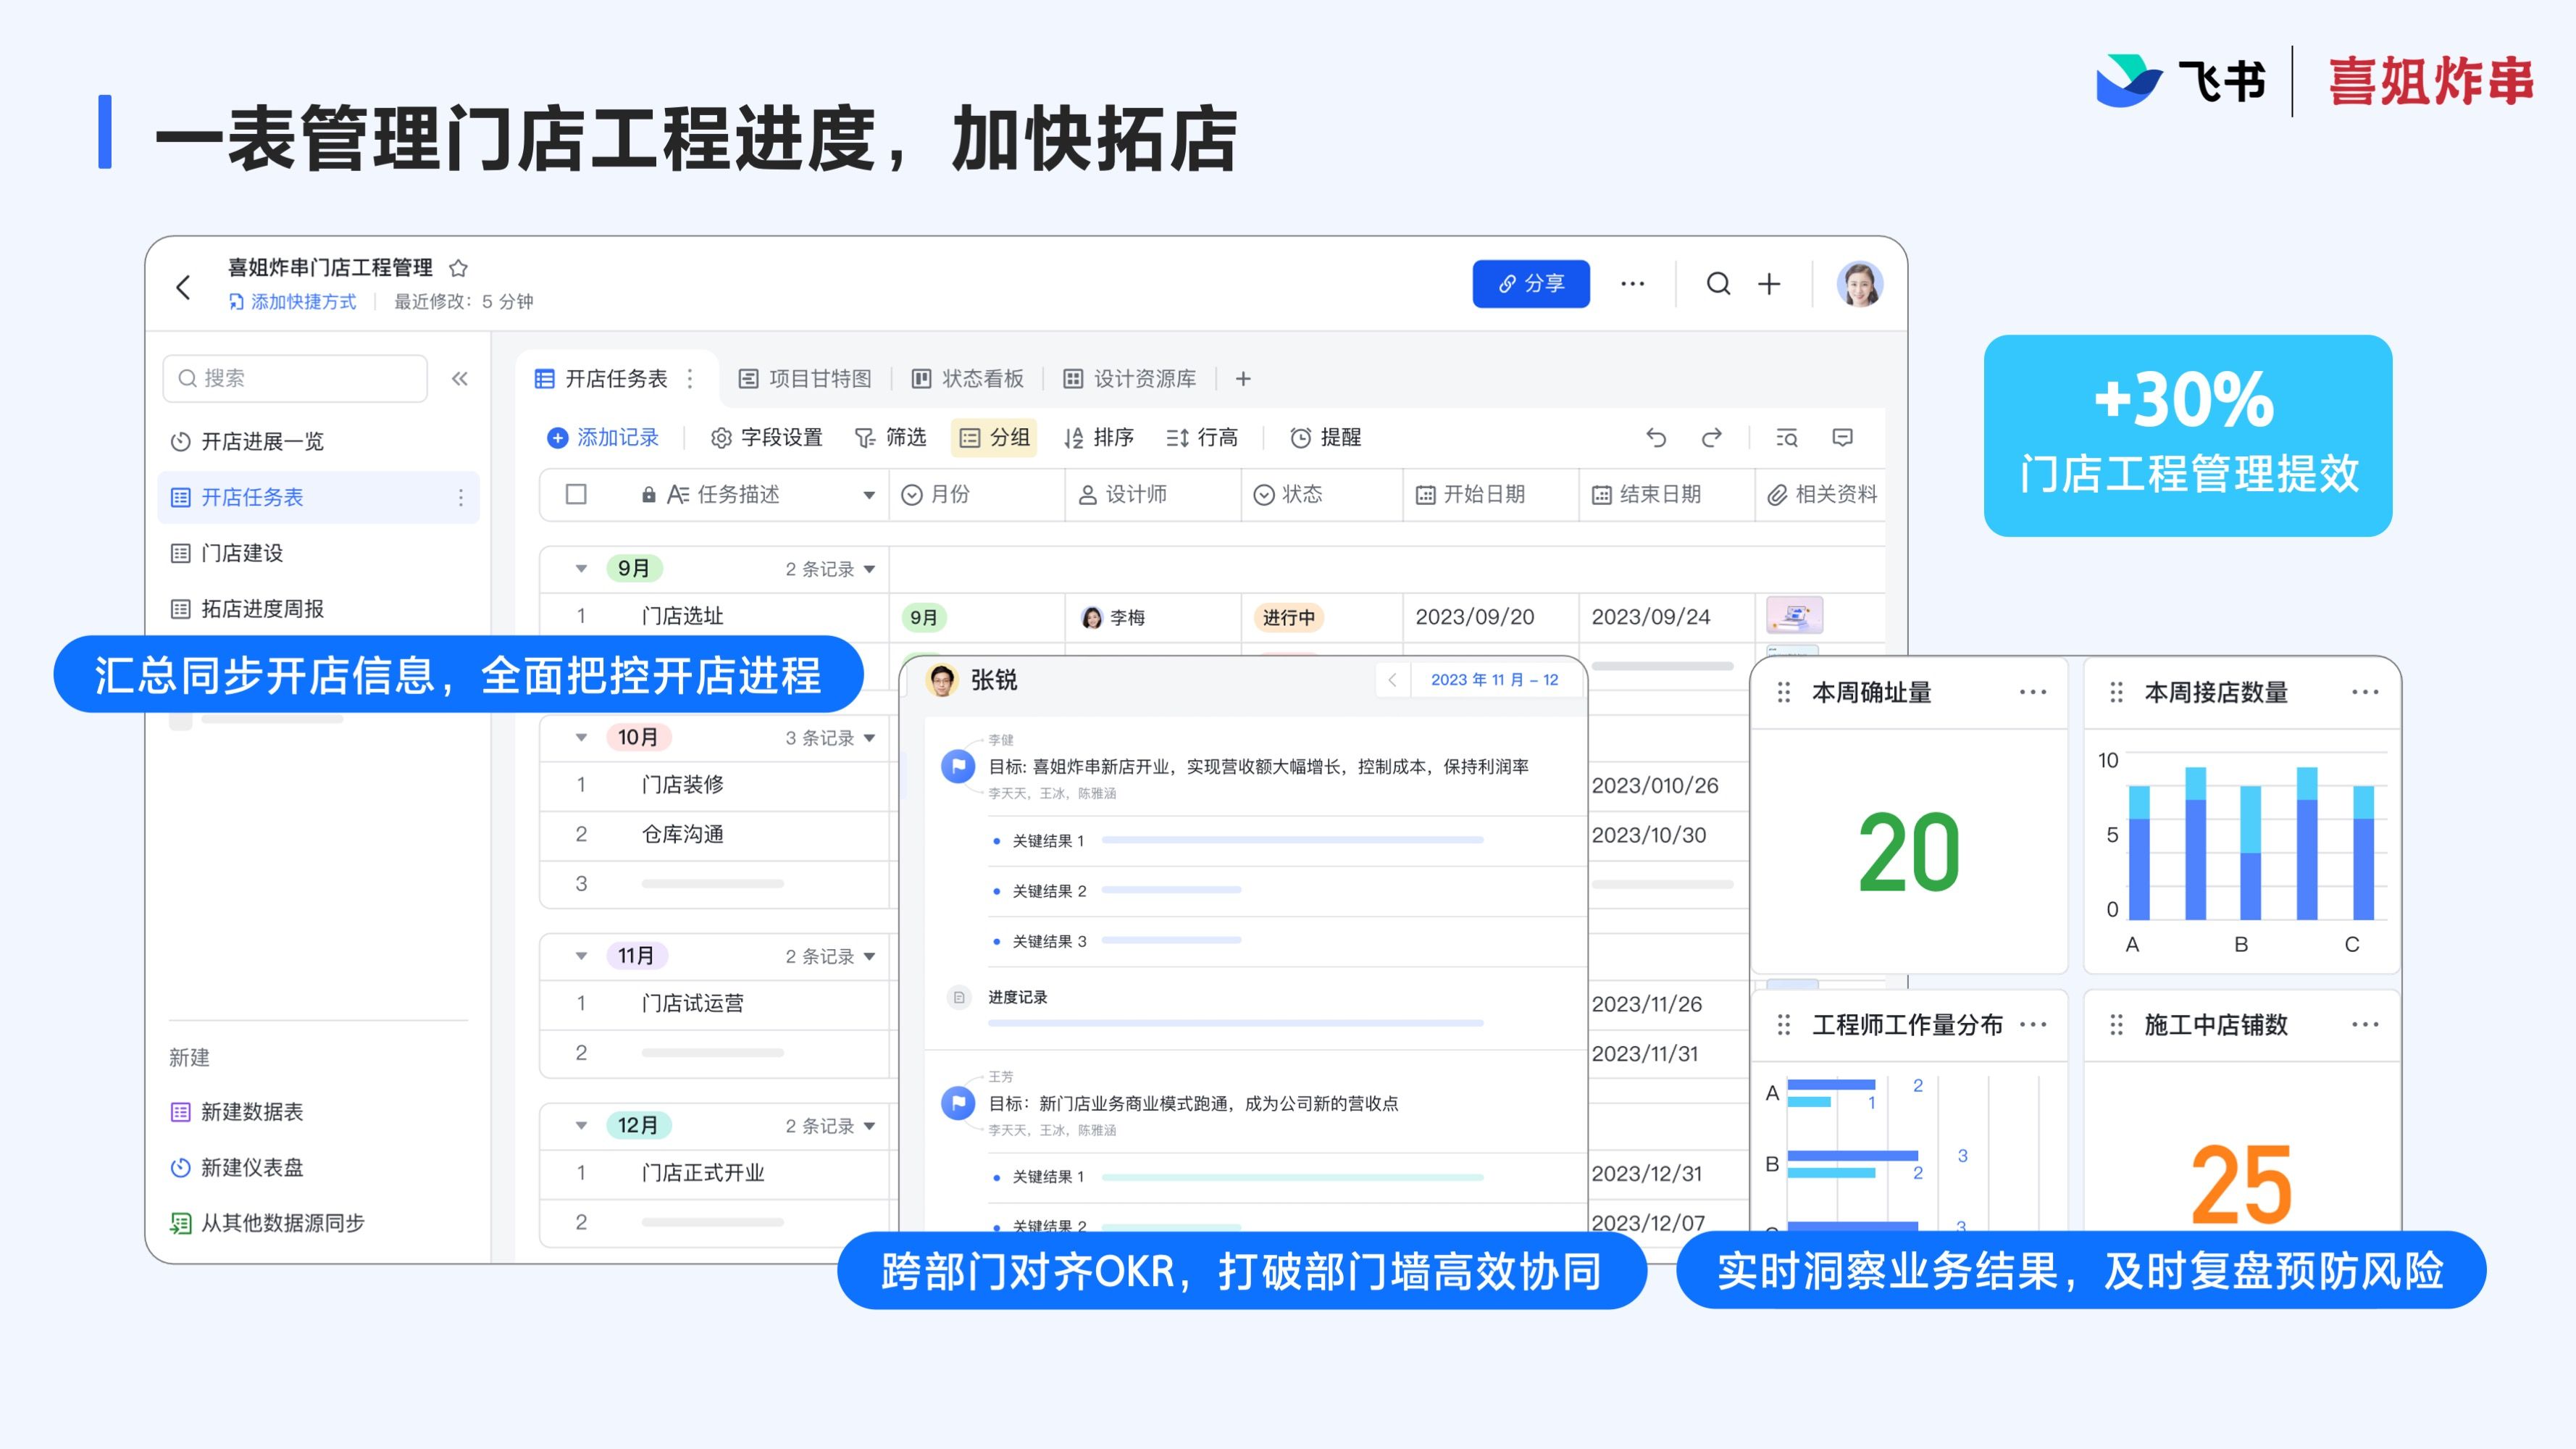2576x1449 pixels.
Task: Click 新建数据表 in the sidebar
Action: click(x=237, y=1112)
